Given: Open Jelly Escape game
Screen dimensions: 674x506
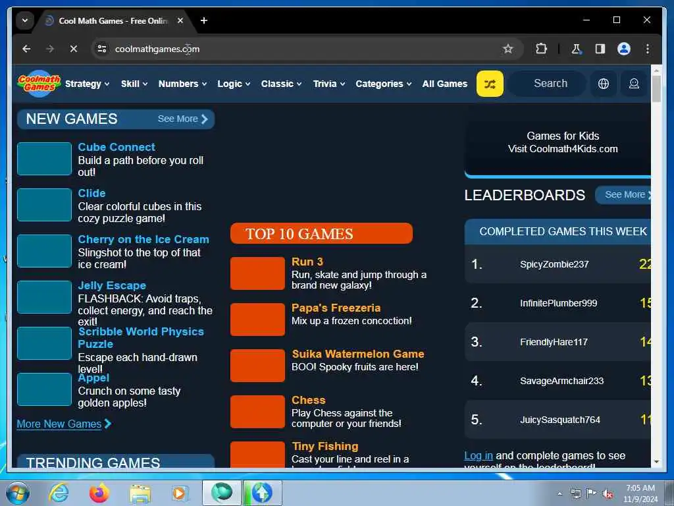Looking at the screenshot, I should pos(112,286).
